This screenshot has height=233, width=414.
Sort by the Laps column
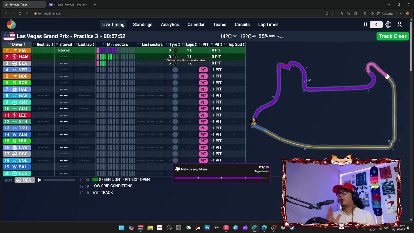point(190,44)
